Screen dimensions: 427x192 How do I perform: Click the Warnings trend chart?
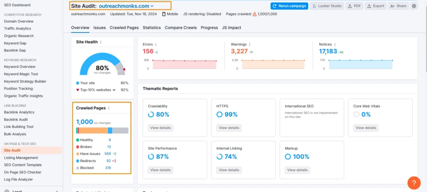[273, 64]
